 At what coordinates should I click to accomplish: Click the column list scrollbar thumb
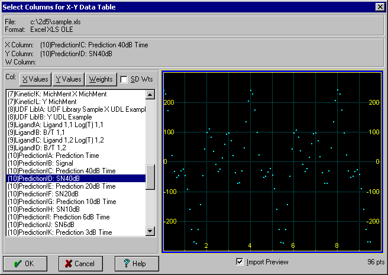pos(150,175)
